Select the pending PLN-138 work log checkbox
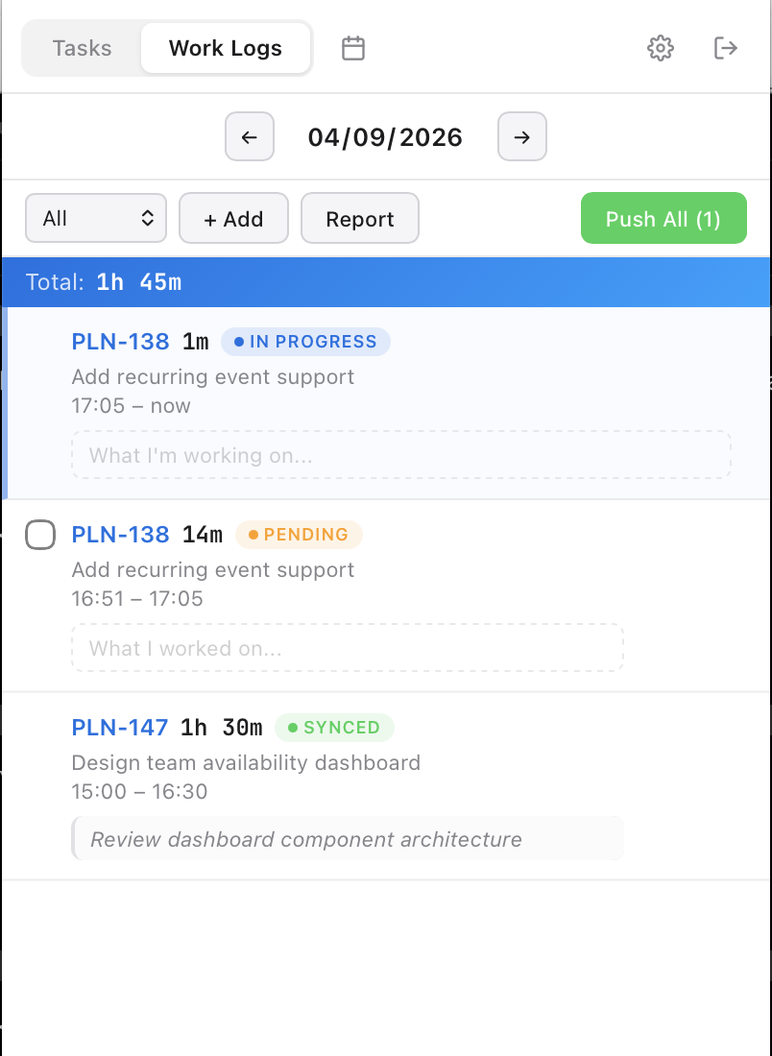 click(x=40, y=535)
